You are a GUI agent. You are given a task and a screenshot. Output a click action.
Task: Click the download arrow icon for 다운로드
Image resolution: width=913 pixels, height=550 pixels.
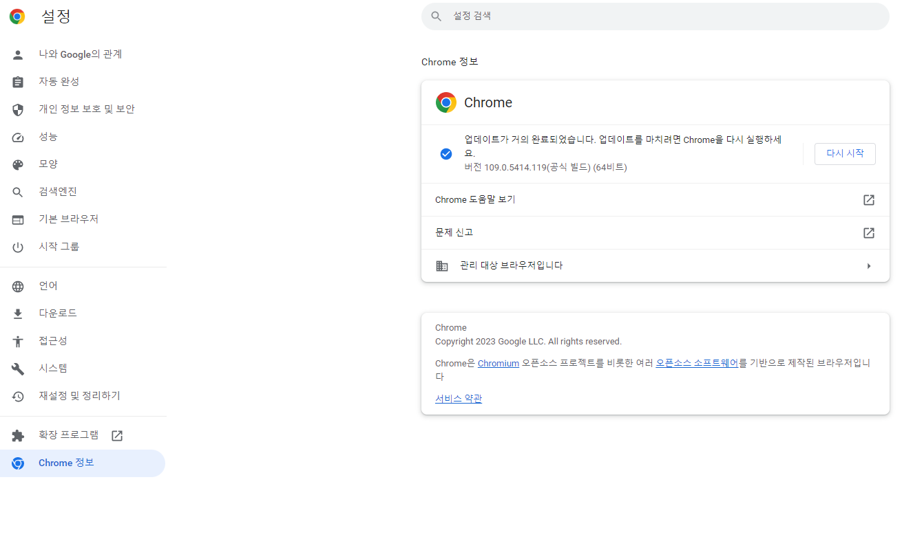pos(18,314)
